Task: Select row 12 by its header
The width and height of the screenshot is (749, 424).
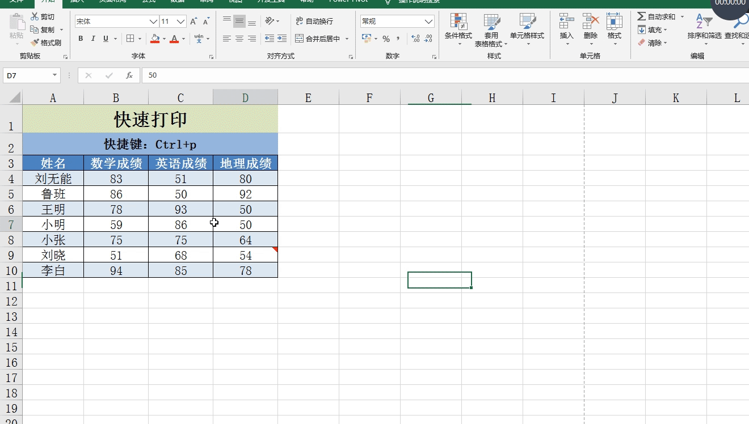Action: pyautogui.click(x=11, y=301)
